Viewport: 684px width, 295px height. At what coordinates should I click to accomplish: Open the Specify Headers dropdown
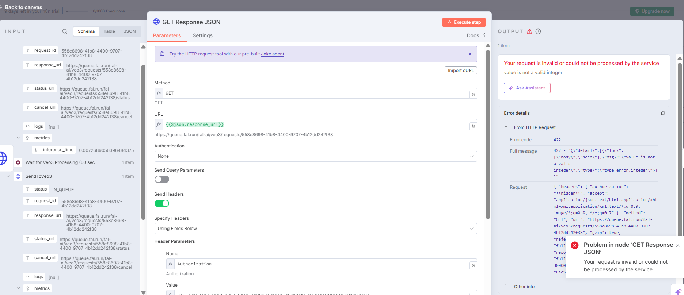point(315,229)
